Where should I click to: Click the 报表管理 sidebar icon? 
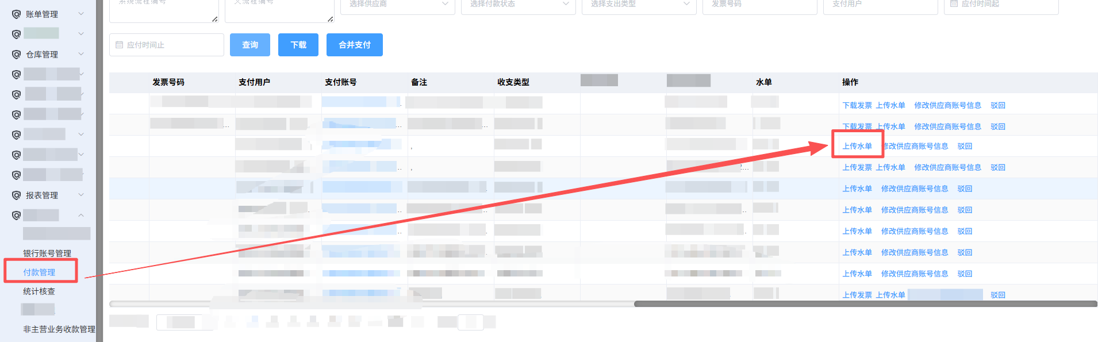click(x=16, y=195)
